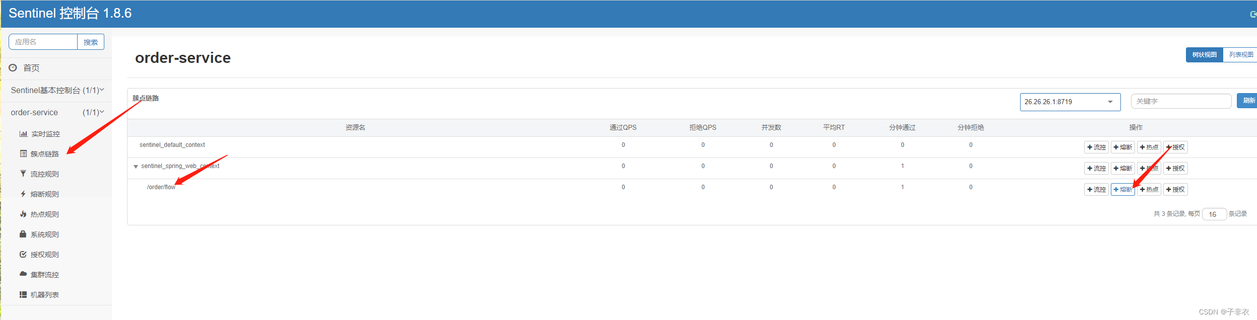Open the 首页 home link
Screen dimensions: 1257x320
tap(31, 68)
